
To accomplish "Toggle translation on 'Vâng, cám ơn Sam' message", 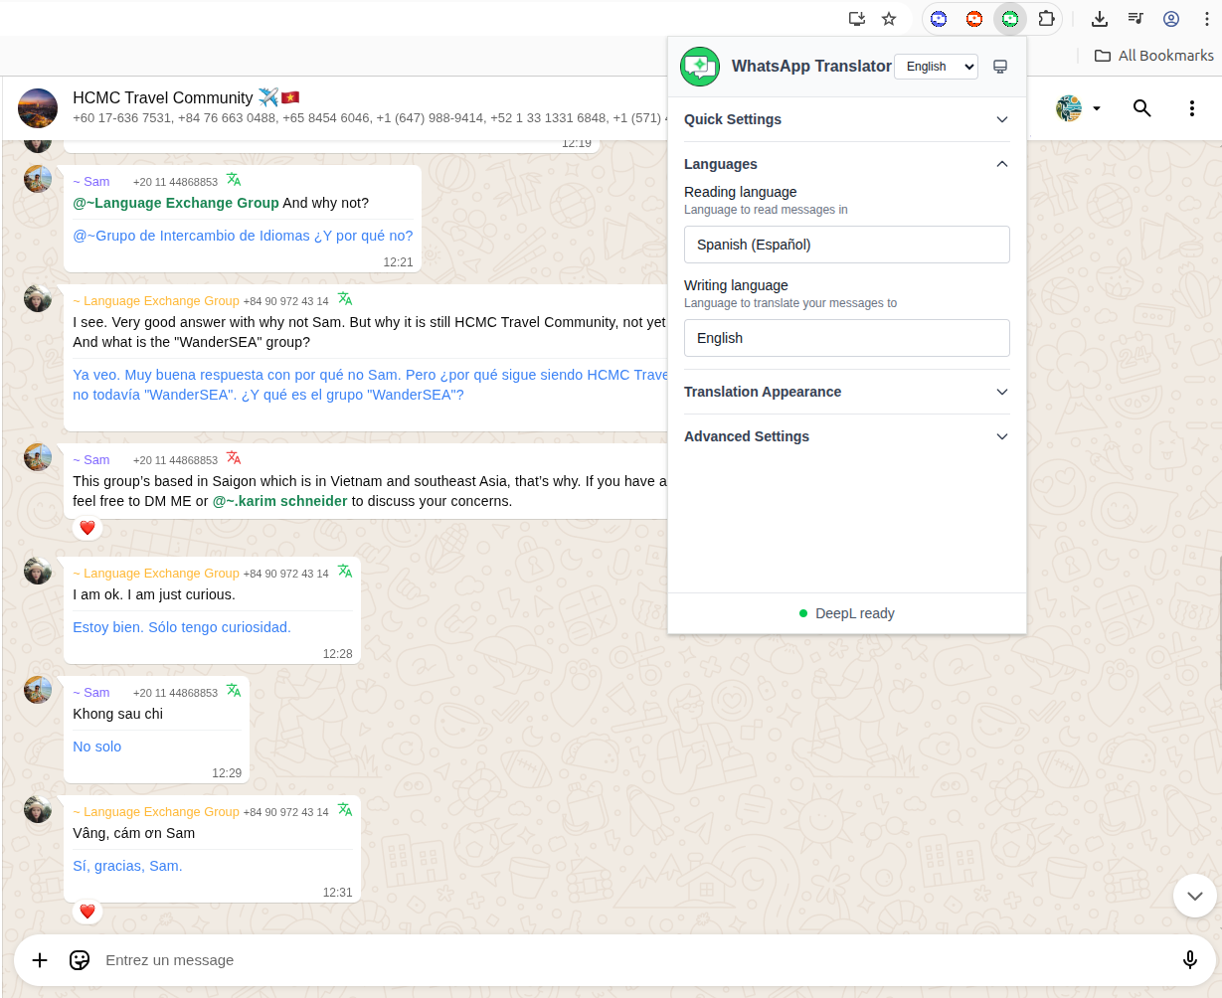I will coord(345,810).
